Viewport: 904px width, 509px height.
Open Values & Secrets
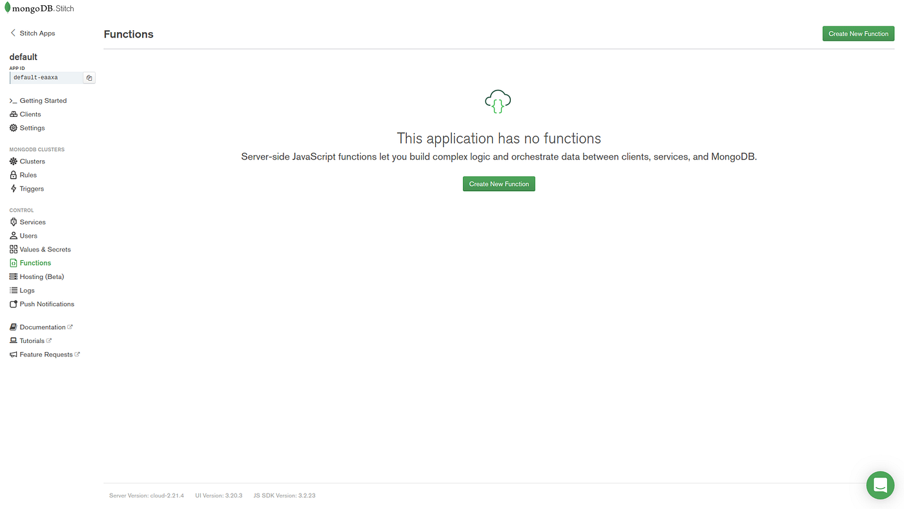[45, 249]
